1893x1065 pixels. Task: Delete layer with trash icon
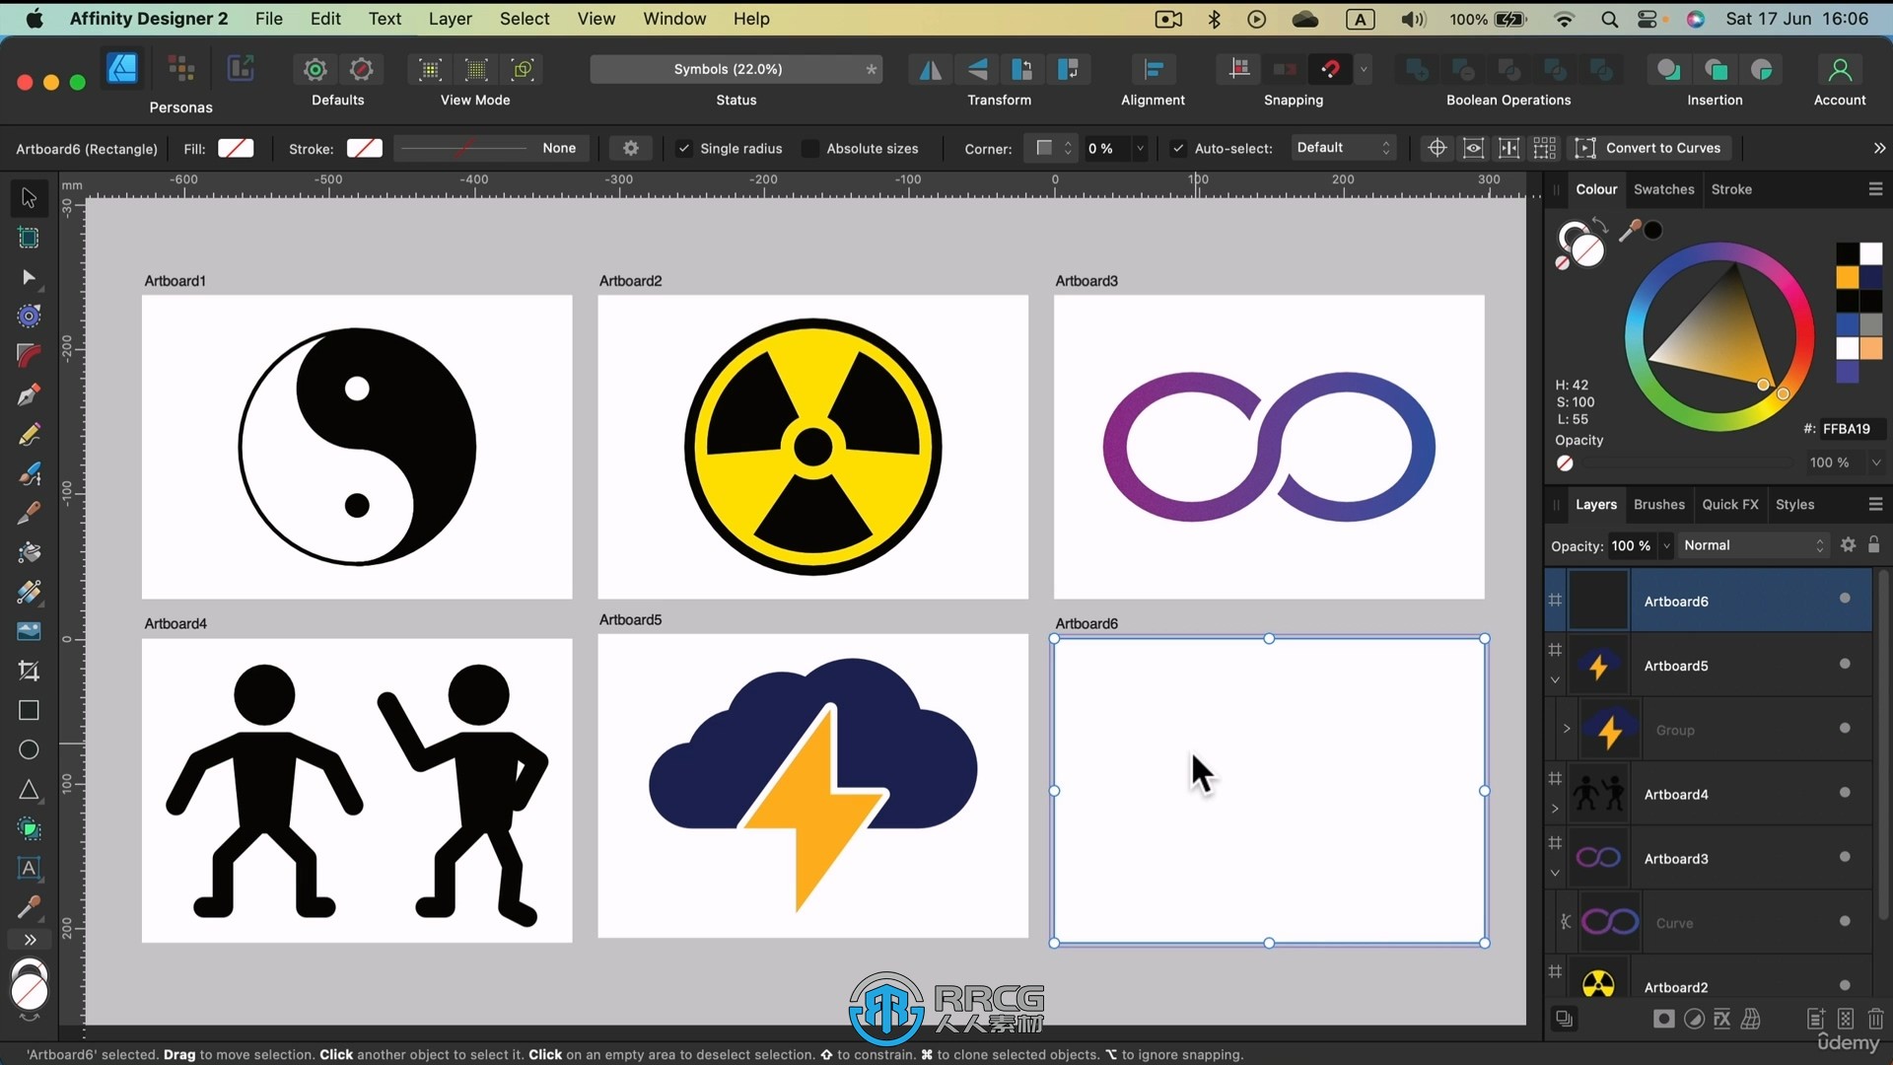pyautogui.click(x=1875, y=1019)
